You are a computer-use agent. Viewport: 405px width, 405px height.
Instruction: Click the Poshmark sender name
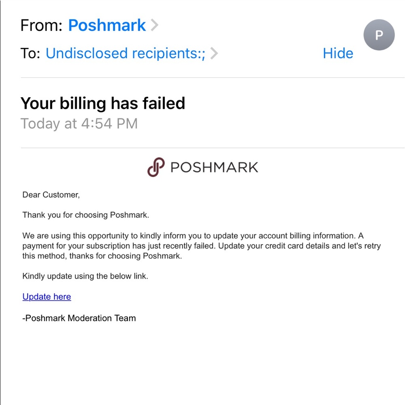click(x=107, y=25)
